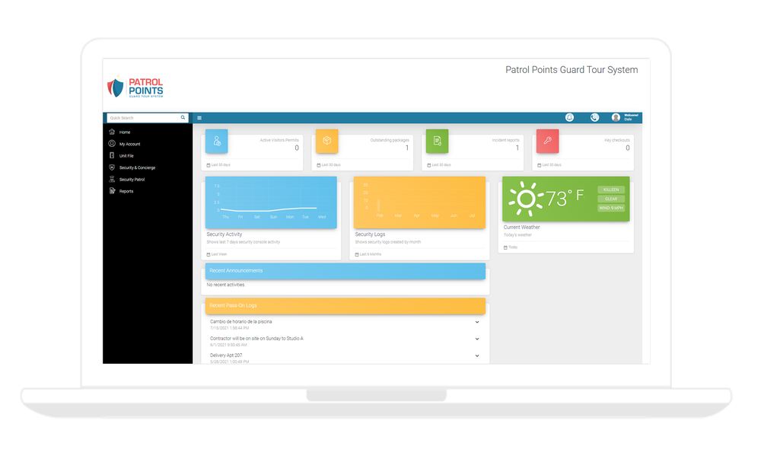Click the KILLEEN location badge
The image size is (761, 459).
[x=611, y=190]
